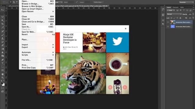Open Properties panel icon in collapsed dock

pos(163,15)
